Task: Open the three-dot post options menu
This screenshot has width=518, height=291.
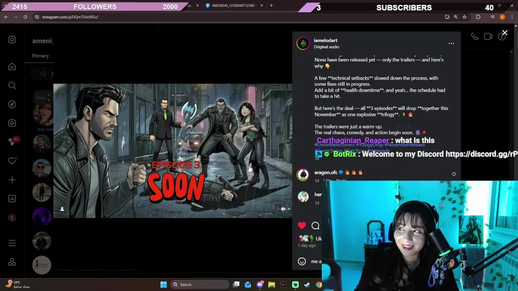Action: tap(451, 43)
